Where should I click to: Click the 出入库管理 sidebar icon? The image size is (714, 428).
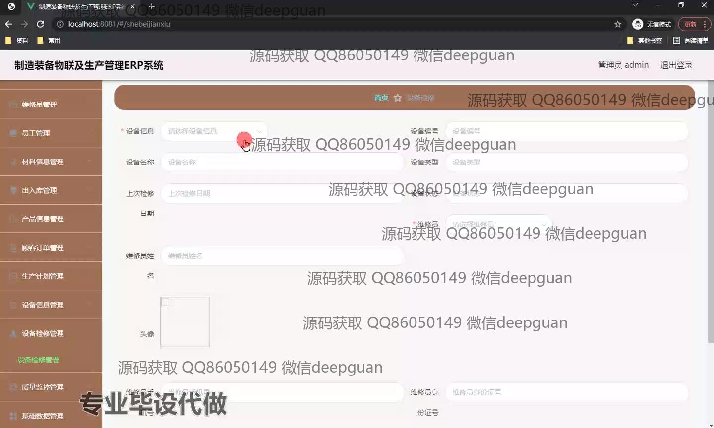click(x=13, y=190)
